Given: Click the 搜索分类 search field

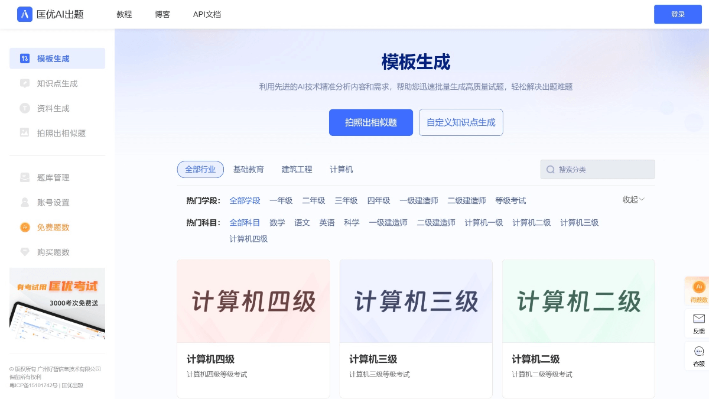Looking at the screenshot, I should (597, 170).
